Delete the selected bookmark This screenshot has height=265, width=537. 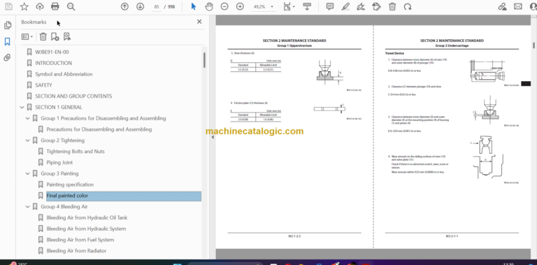pos(43,36)
